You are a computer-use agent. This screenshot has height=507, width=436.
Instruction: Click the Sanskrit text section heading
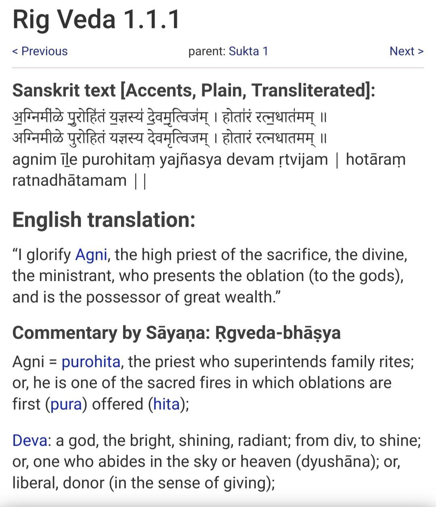click(x=194, y=90)
